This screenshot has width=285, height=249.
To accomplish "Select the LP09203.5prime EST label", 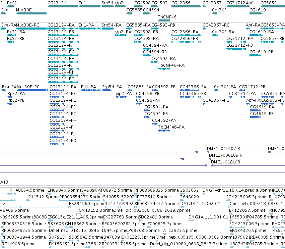I will (143, 231).
